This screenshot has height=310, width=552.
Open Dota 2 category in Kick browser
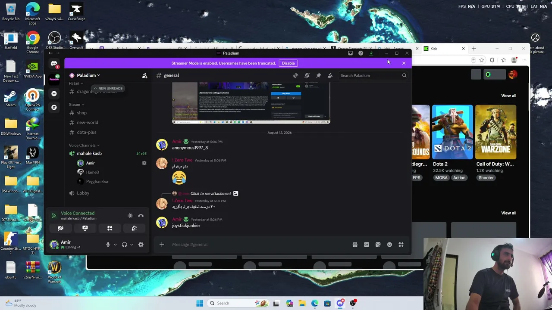tap(452, 132)
